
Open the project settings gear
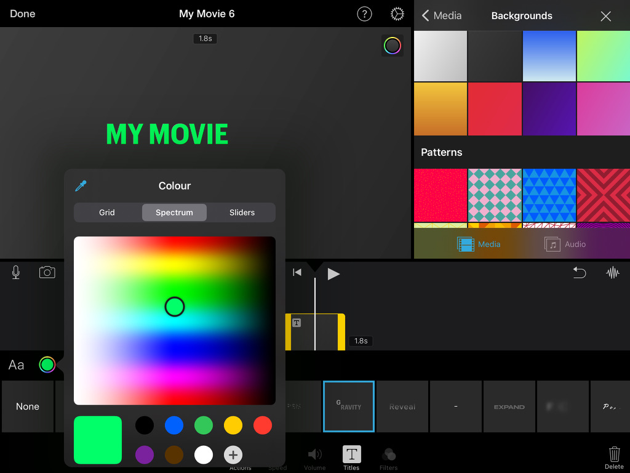click(x=397, y=14)
